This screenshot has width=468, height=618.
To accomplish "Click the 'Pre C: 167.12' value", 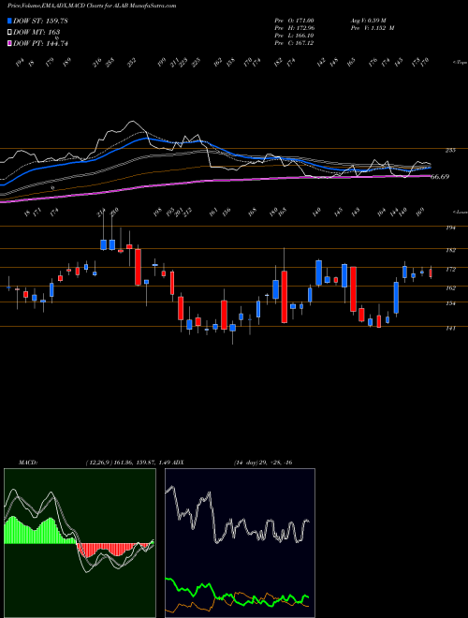I will (294, 43).
